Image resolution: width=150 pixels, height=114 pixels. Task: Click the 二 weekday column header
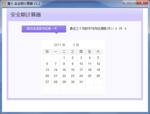tap(64, 52)
